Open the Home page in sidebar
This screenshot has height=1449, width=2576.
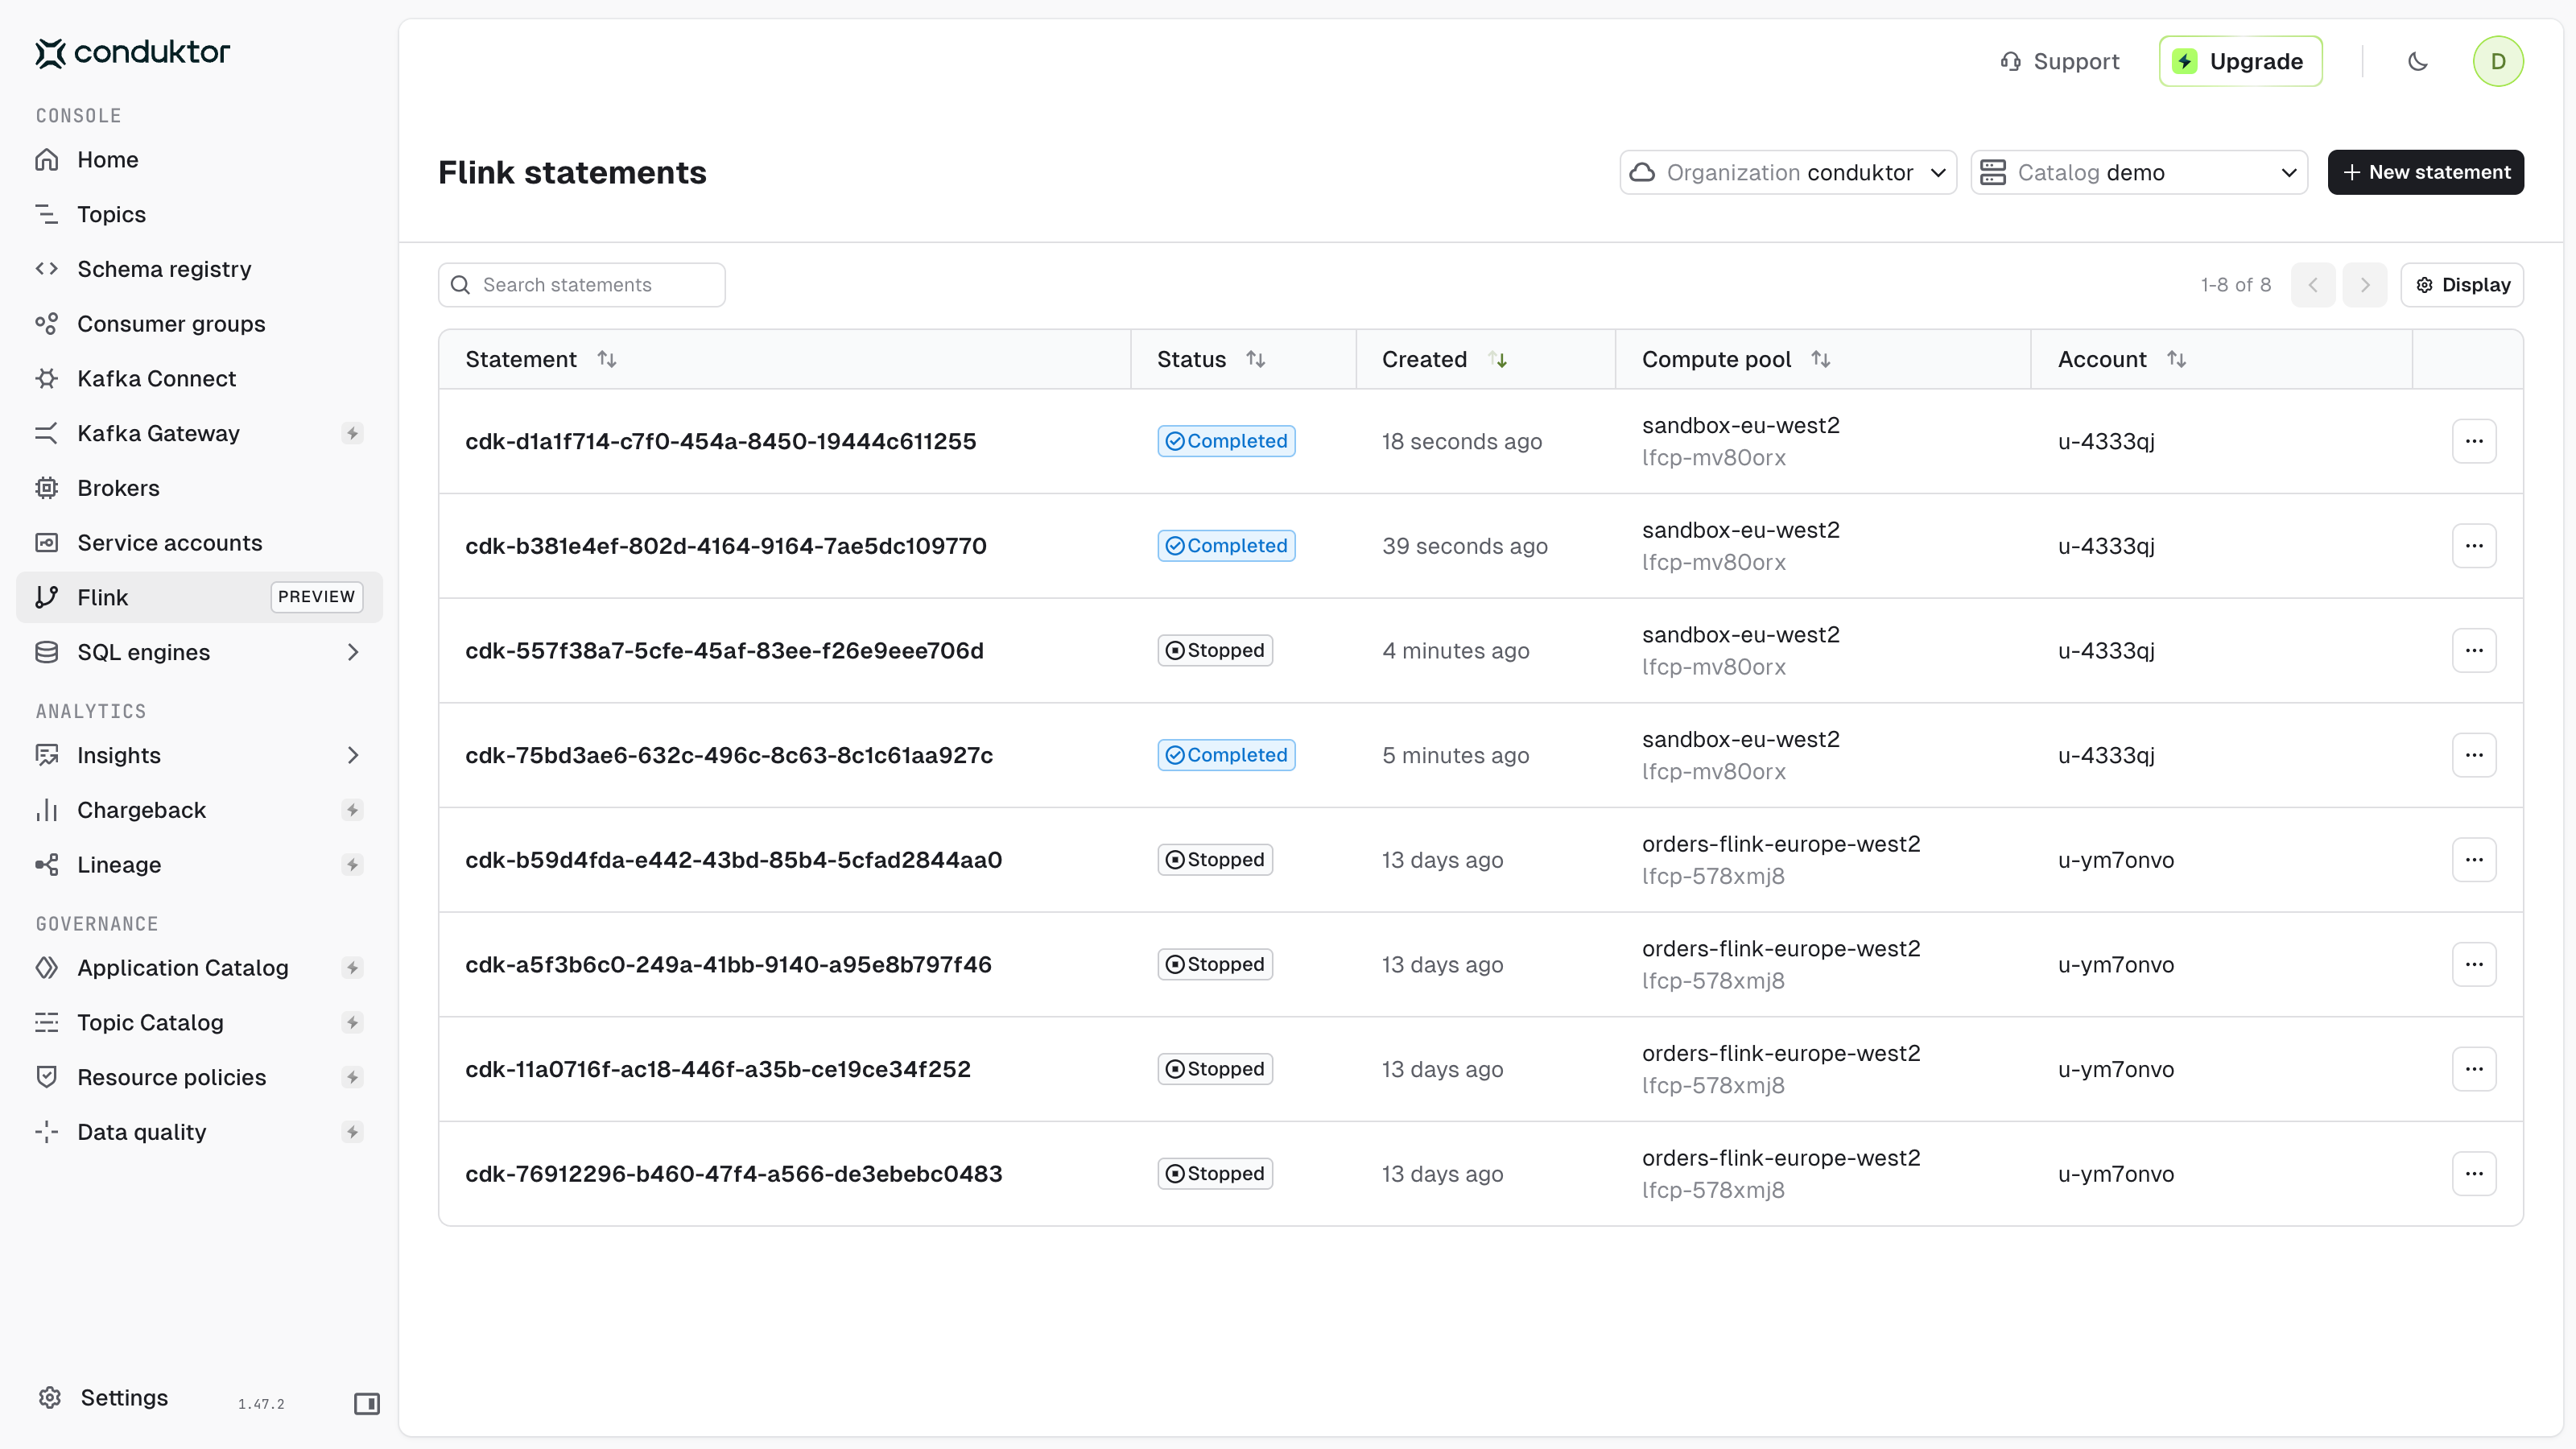pos(199,160)
